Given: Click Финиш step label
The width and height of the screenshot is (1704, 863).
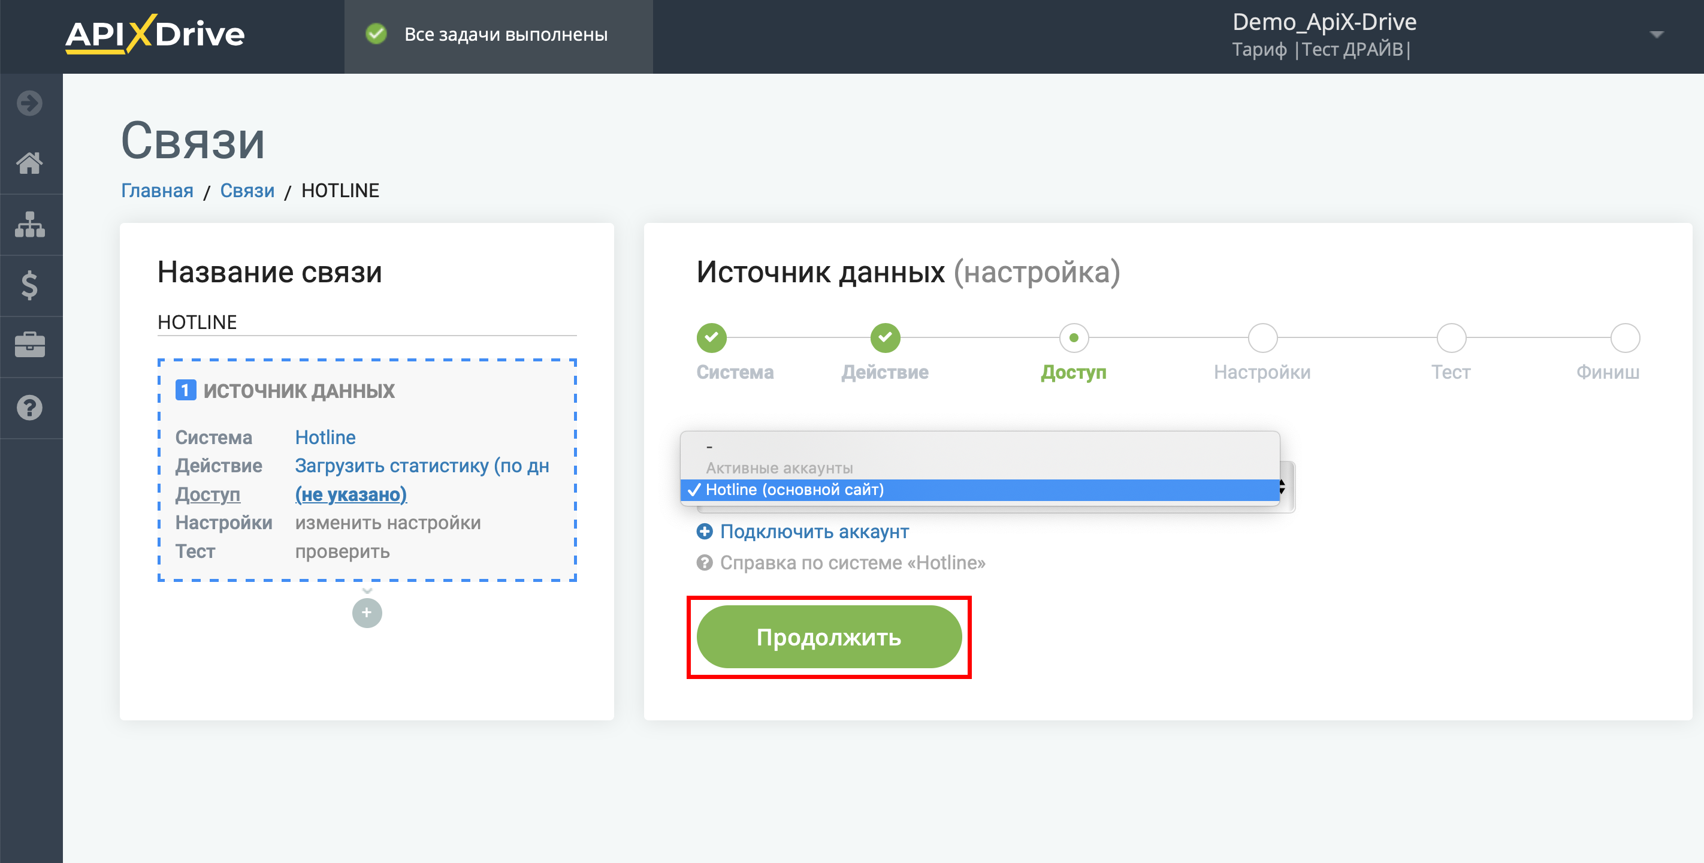Looking at the screenshot, I should (x=1608, y=372).
